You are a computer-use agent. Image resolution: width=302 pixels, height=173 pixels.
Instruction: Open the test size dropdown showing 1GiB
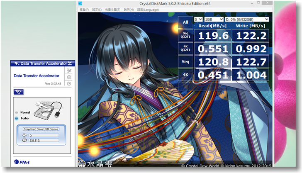pos(214,19)
